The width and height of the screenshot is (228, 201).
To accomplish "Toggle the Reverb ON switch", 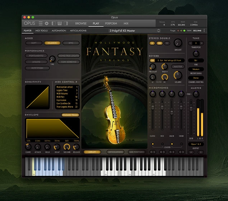I will [152, 61].
